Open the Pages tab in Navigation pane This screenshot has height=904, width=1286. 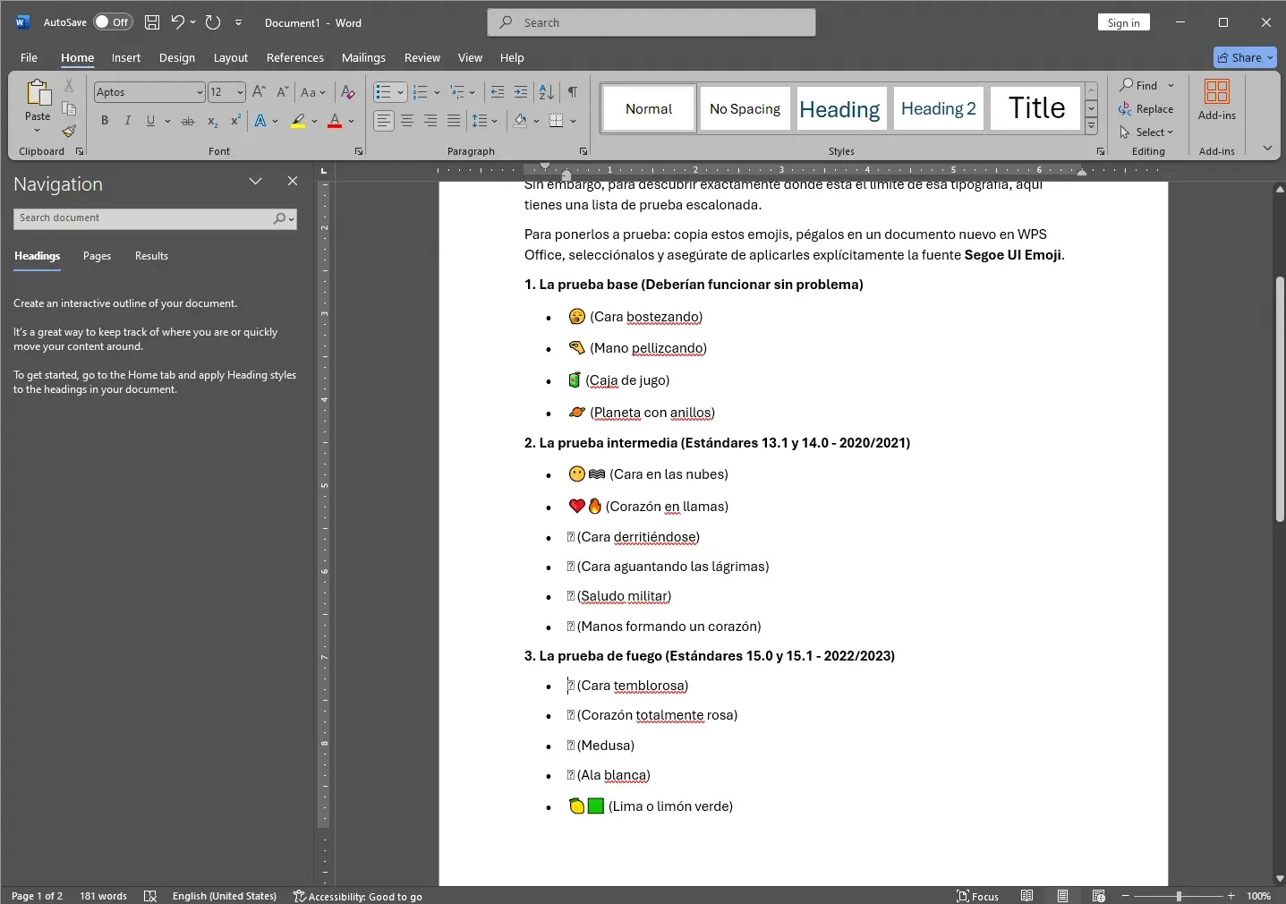click(x=97, y=257)
